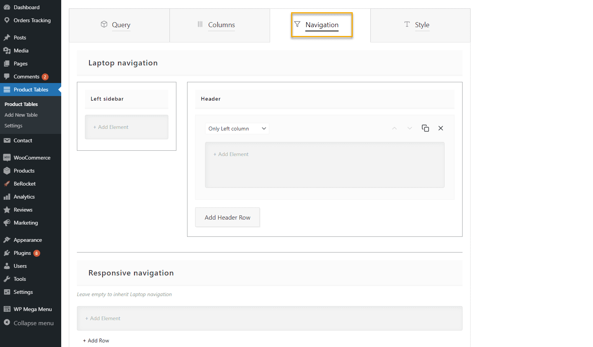Viewport: 593px width, 347px height.
Task: Open Settings under Product Tables
Action: point(13,125)
